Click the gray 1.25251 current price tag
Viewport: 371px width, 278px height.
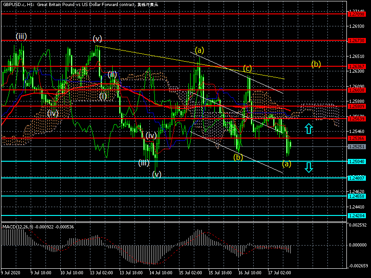coord(357,147)
